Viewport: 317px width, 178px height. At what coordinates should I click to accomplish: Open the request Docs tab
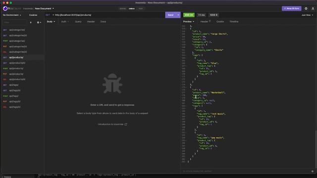click(x=103, y=22)
